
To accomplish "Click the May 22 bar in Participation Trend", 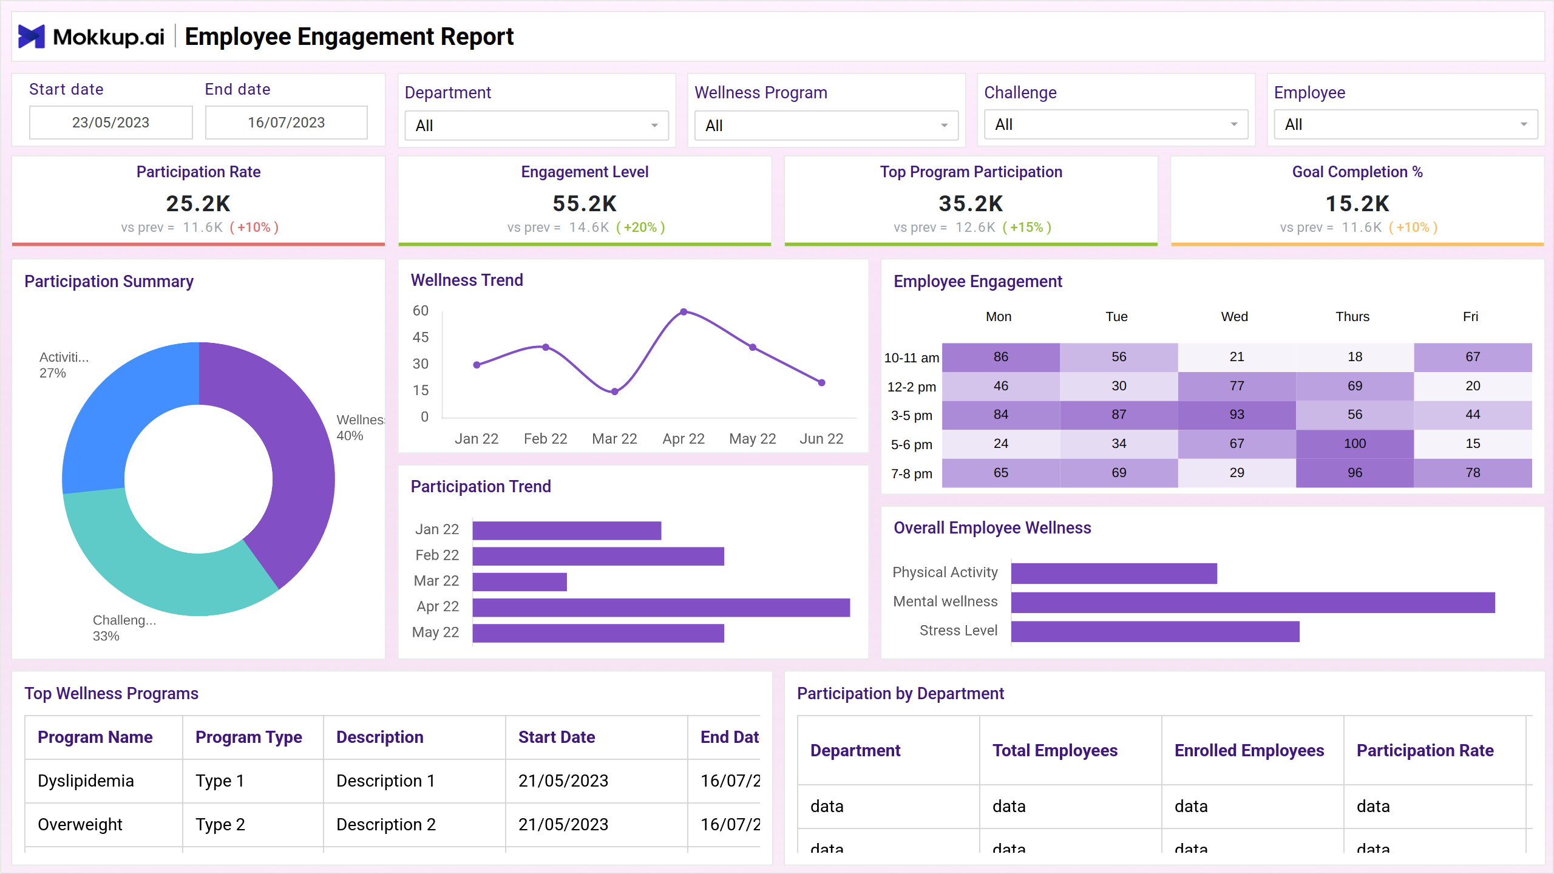I will point(599,633).
